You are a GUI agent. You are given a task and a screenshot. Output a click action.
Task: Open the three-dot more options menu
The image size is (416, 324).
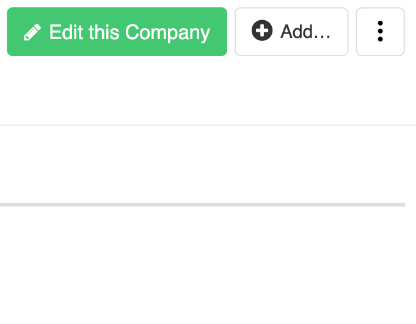point(380,32)
